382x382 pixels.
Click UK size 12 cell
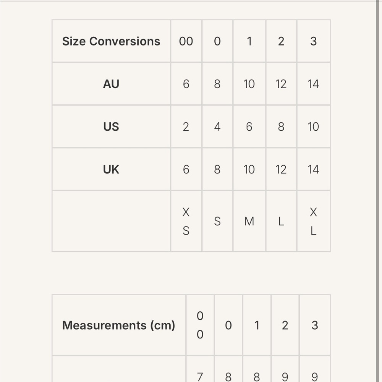point(281,169)
